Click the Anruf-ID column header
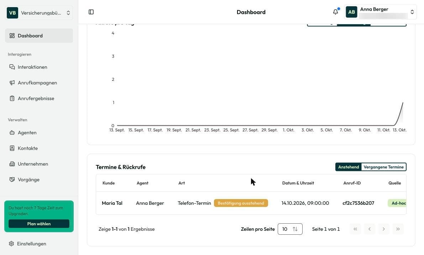The image size is (424, 255). pos(352,183)
